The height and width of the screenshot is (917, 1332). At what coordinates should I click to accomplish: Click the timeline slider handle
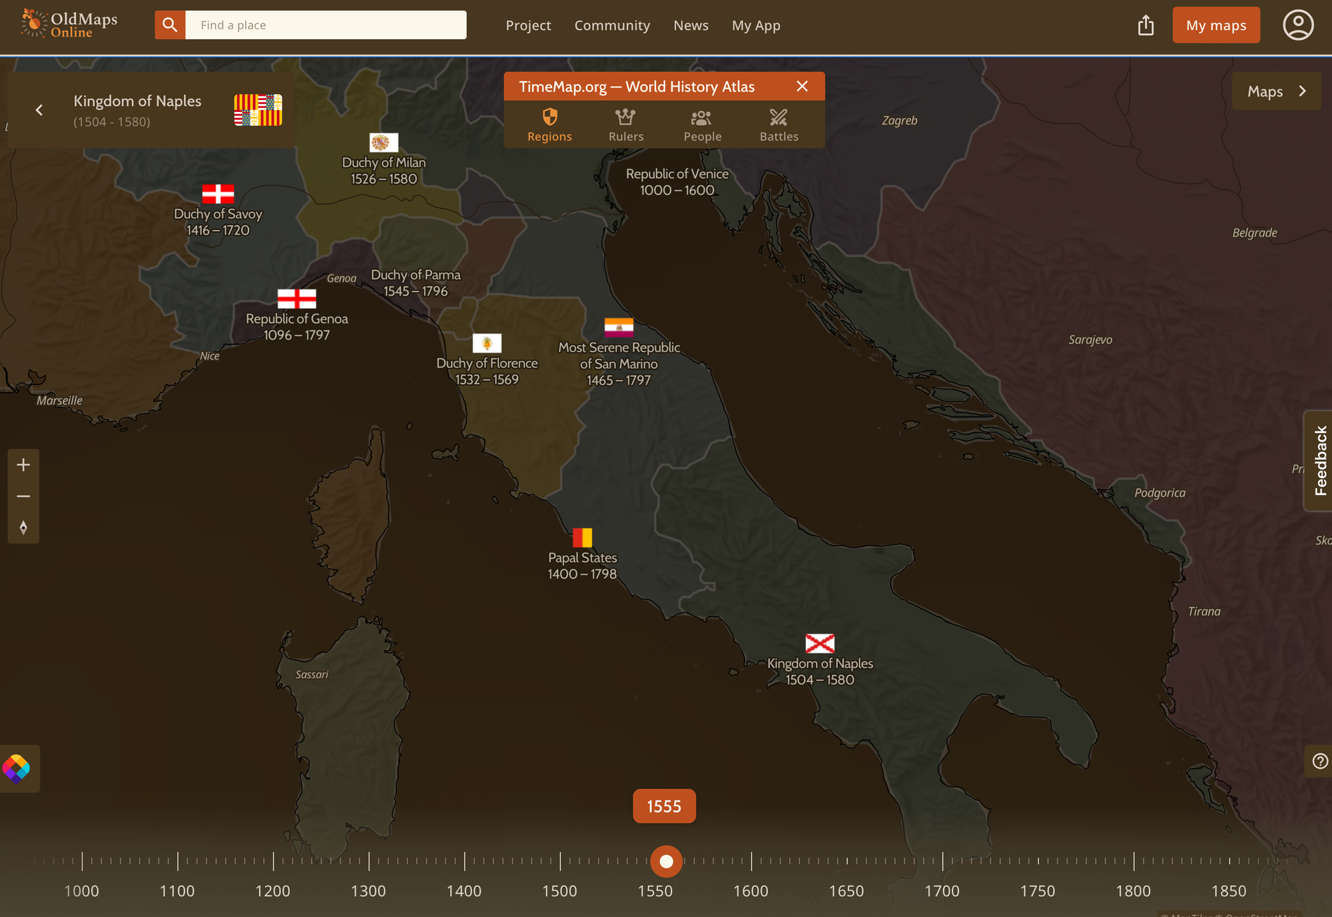pyautogui.click(x=666, y=862)
